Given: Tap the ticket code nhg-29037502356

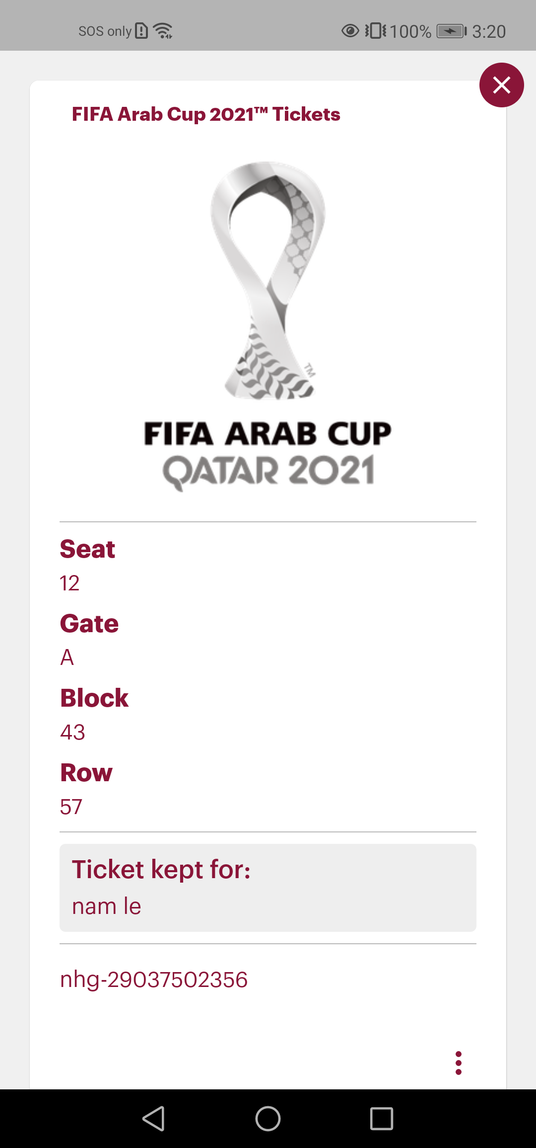Looking at the screenshot, I should coord(154,980).
